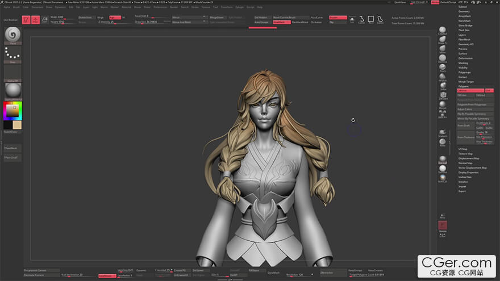This screenshot has height=281, width=500.
Task: Click the Edit mode icon button
Action: point(26,20)
